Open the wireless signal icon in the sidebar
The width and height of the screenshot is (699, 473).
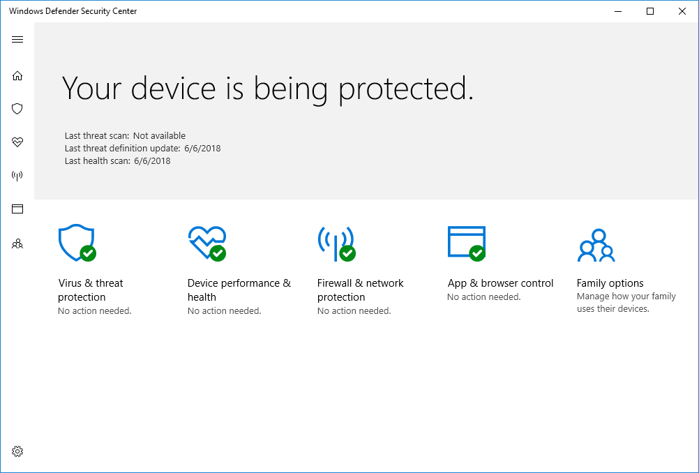(x=17, y=176)
